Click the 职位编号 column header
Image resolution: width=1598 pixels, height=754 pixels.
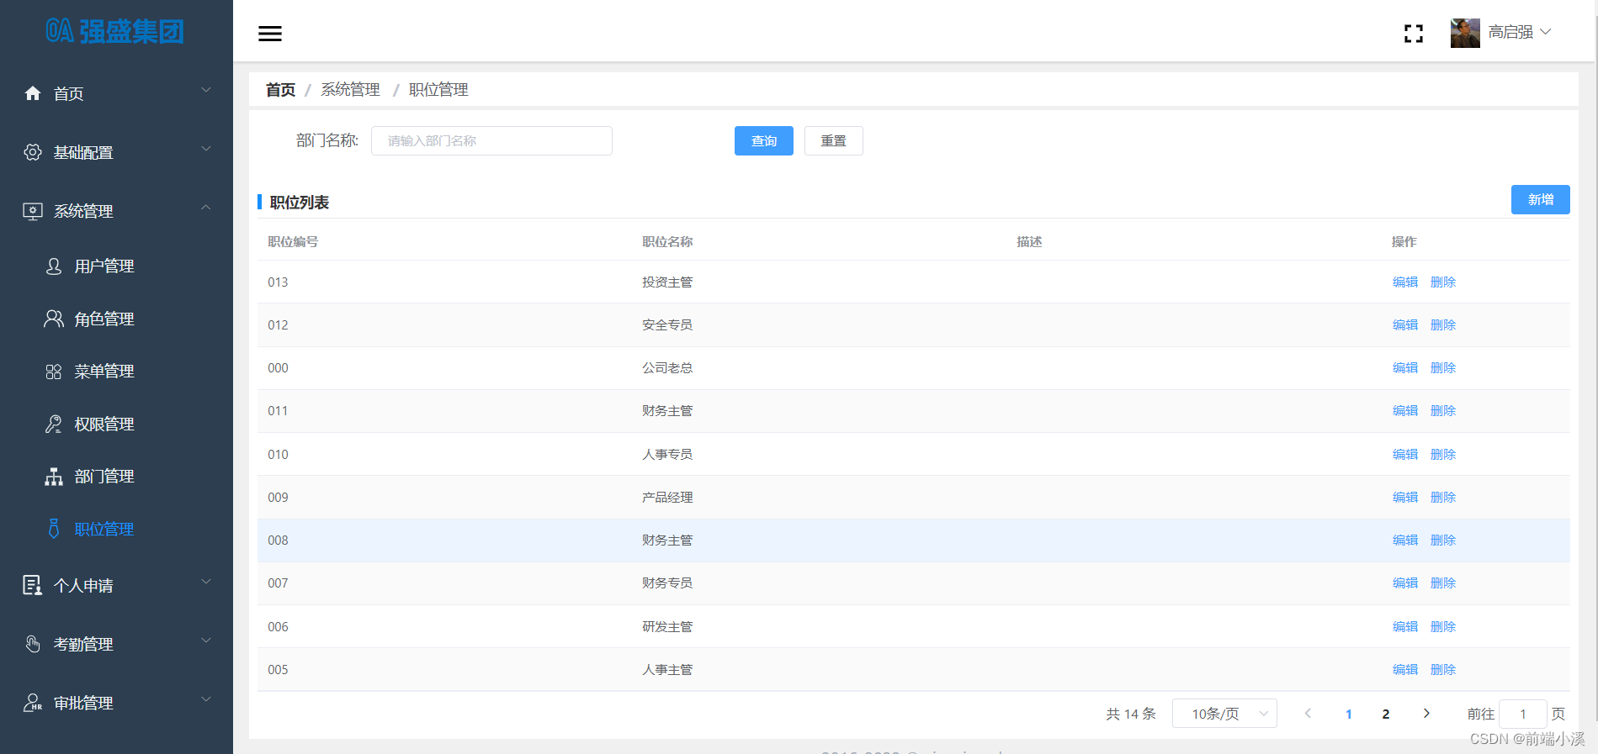point(293,242)
